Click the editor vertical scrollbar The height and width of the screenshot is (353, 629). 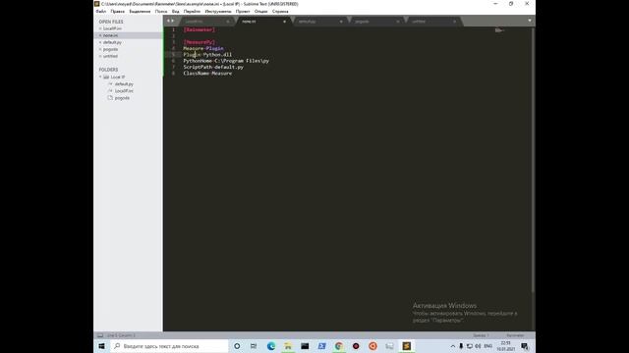(x=533, y=160)
